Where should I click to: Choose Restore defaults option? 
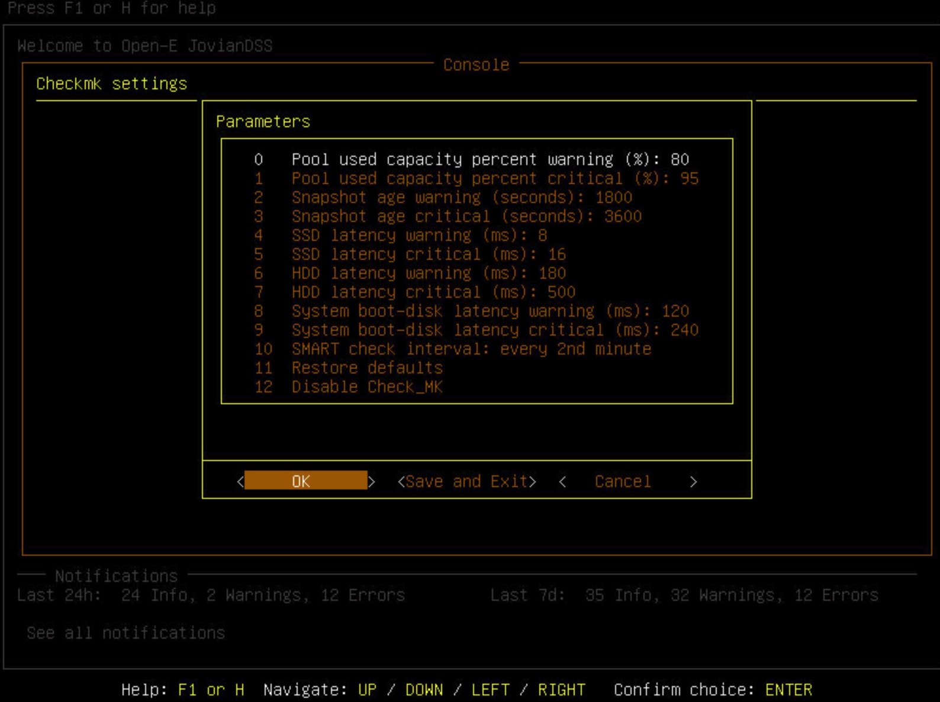[x=349, y=368]
